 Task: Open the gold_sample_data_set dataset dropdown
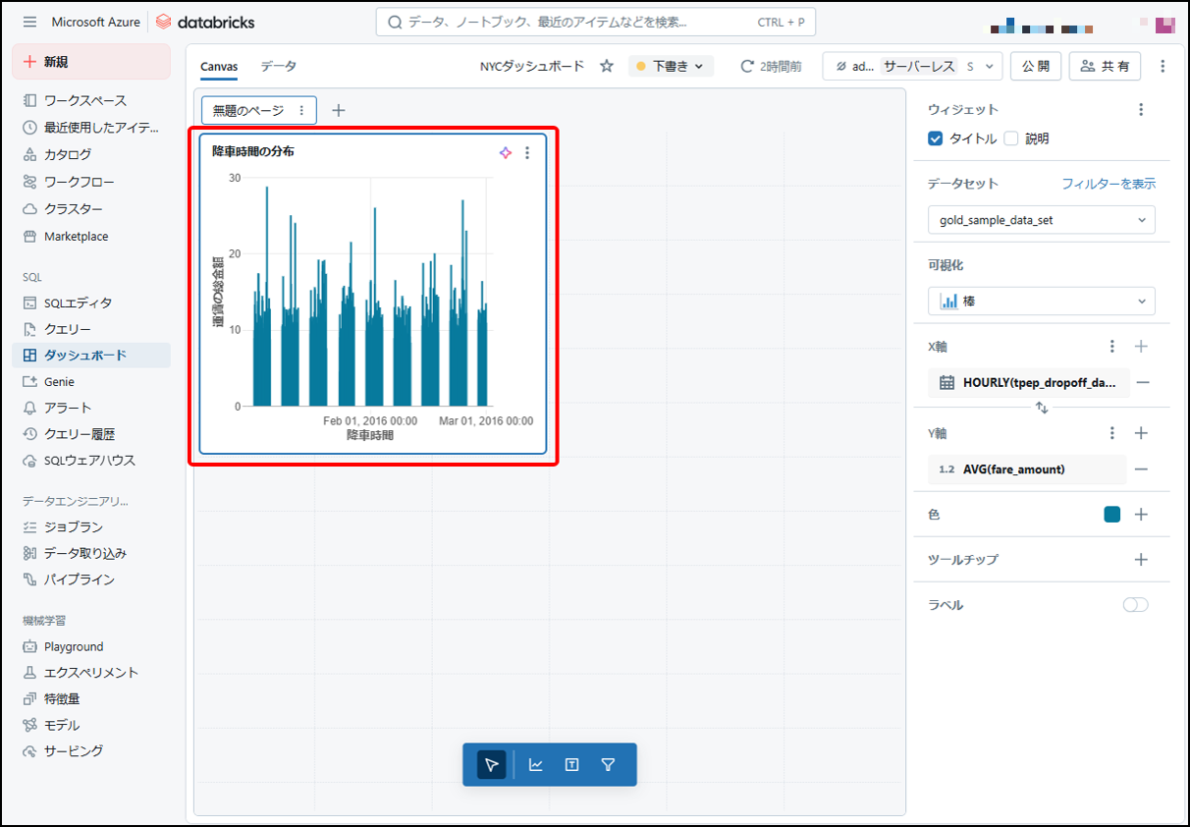click(1041, 220)
